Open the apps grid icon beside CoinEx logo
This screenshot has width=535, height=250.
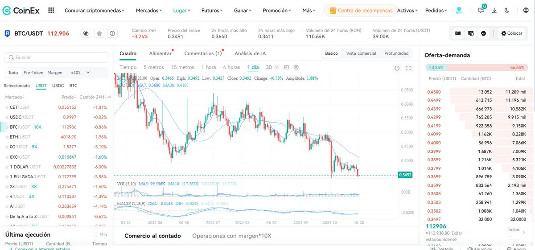coord(51,10)
